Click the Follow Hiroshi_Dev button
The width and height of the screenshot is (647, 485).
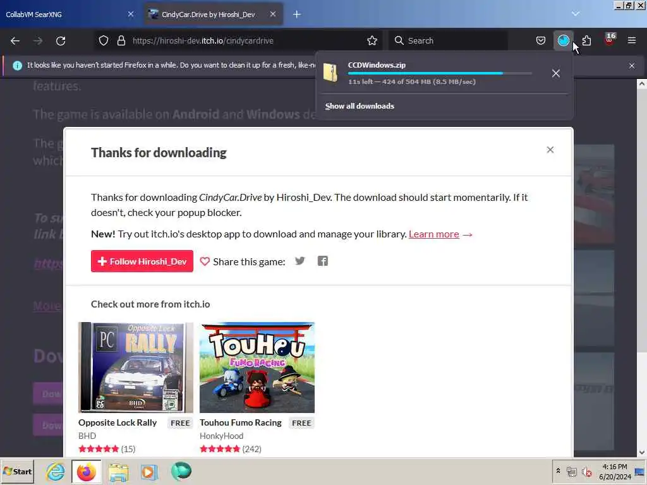[142, 261]
